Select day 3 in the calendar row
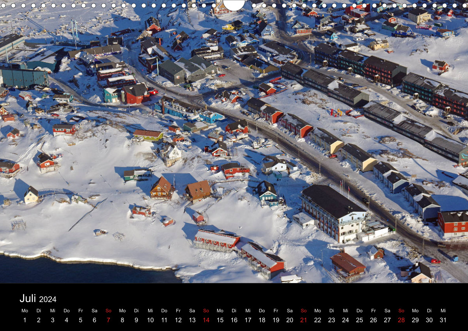The width and height of the screenshot is (468, 331). pos(53,320)
